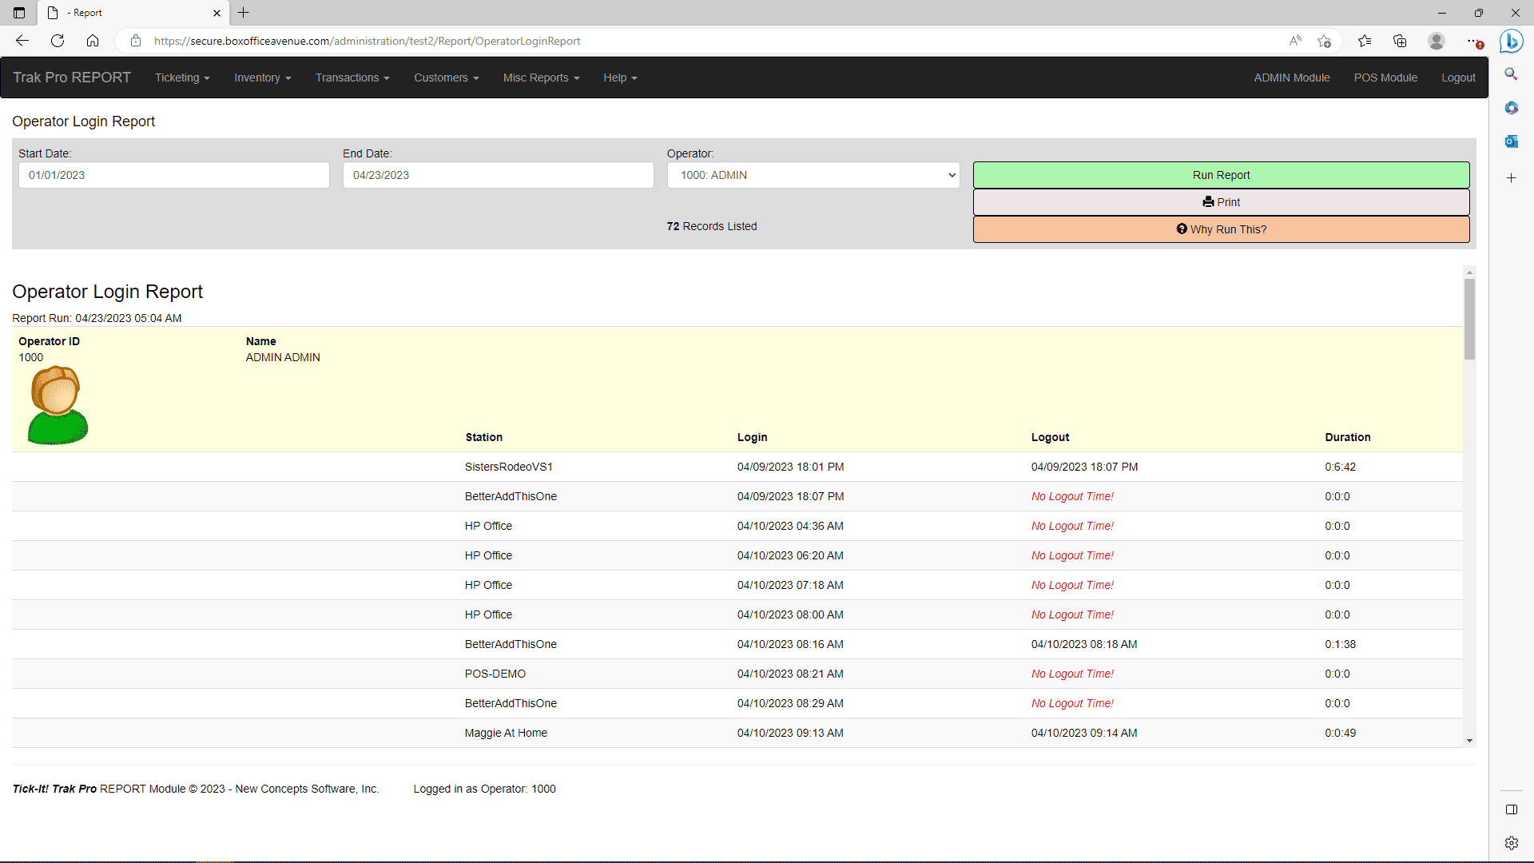Expand the Operator selection dropdown
Screen dimensions: 1534x863
click(813, 175)
